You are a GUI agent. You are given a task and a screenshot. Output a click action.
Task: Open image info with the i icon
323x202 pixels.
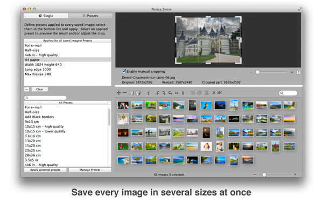tap(149, 93)
